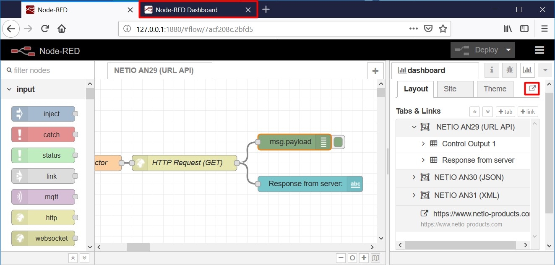Screen dimensions: 555x265
Task: Reload the current page
Action: point(45,29)
